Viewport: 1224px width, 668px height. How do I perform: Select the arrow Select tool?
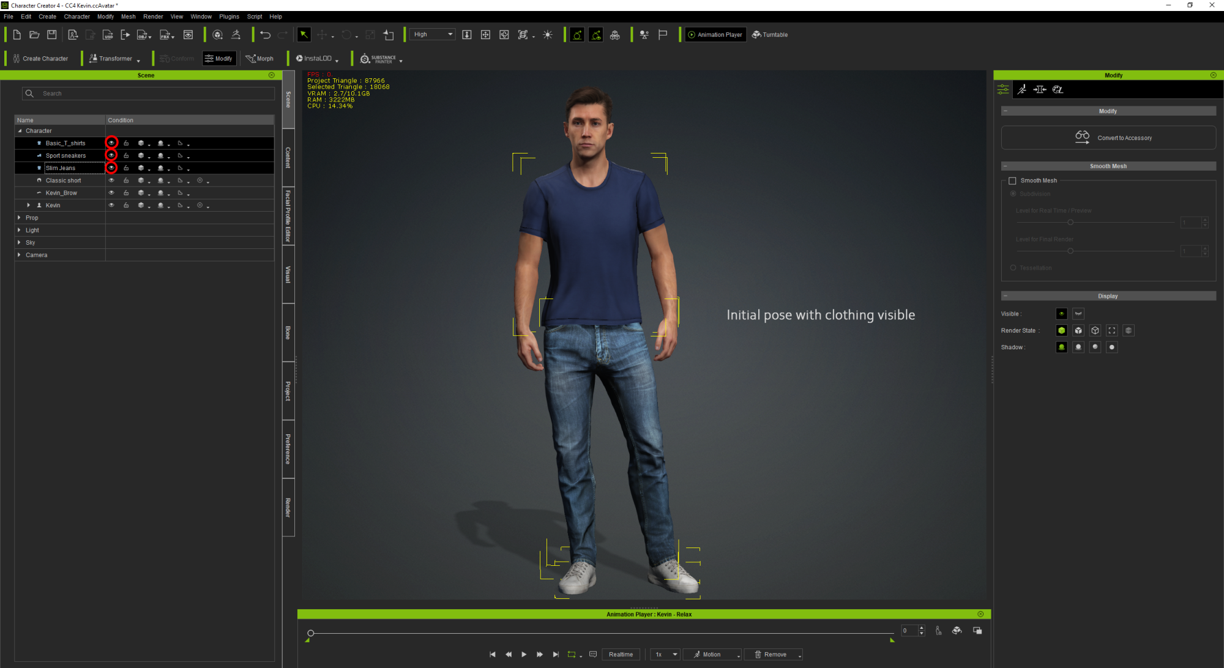[304, 35]
